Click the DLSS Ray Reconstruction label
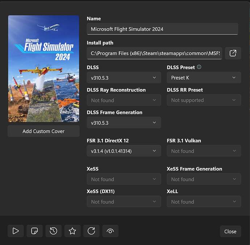Viewport: 250px width, 245px height. 116,90
